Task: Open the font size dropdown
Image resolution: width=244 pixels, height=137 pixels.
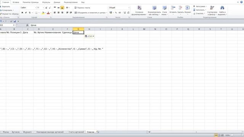Action: [43, 8]
